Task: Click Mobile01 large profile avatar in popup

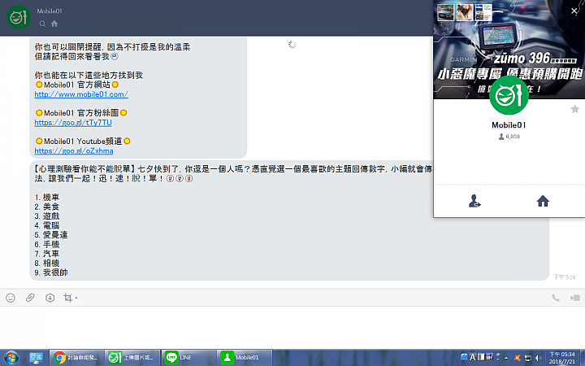Action: click(509, 95)
